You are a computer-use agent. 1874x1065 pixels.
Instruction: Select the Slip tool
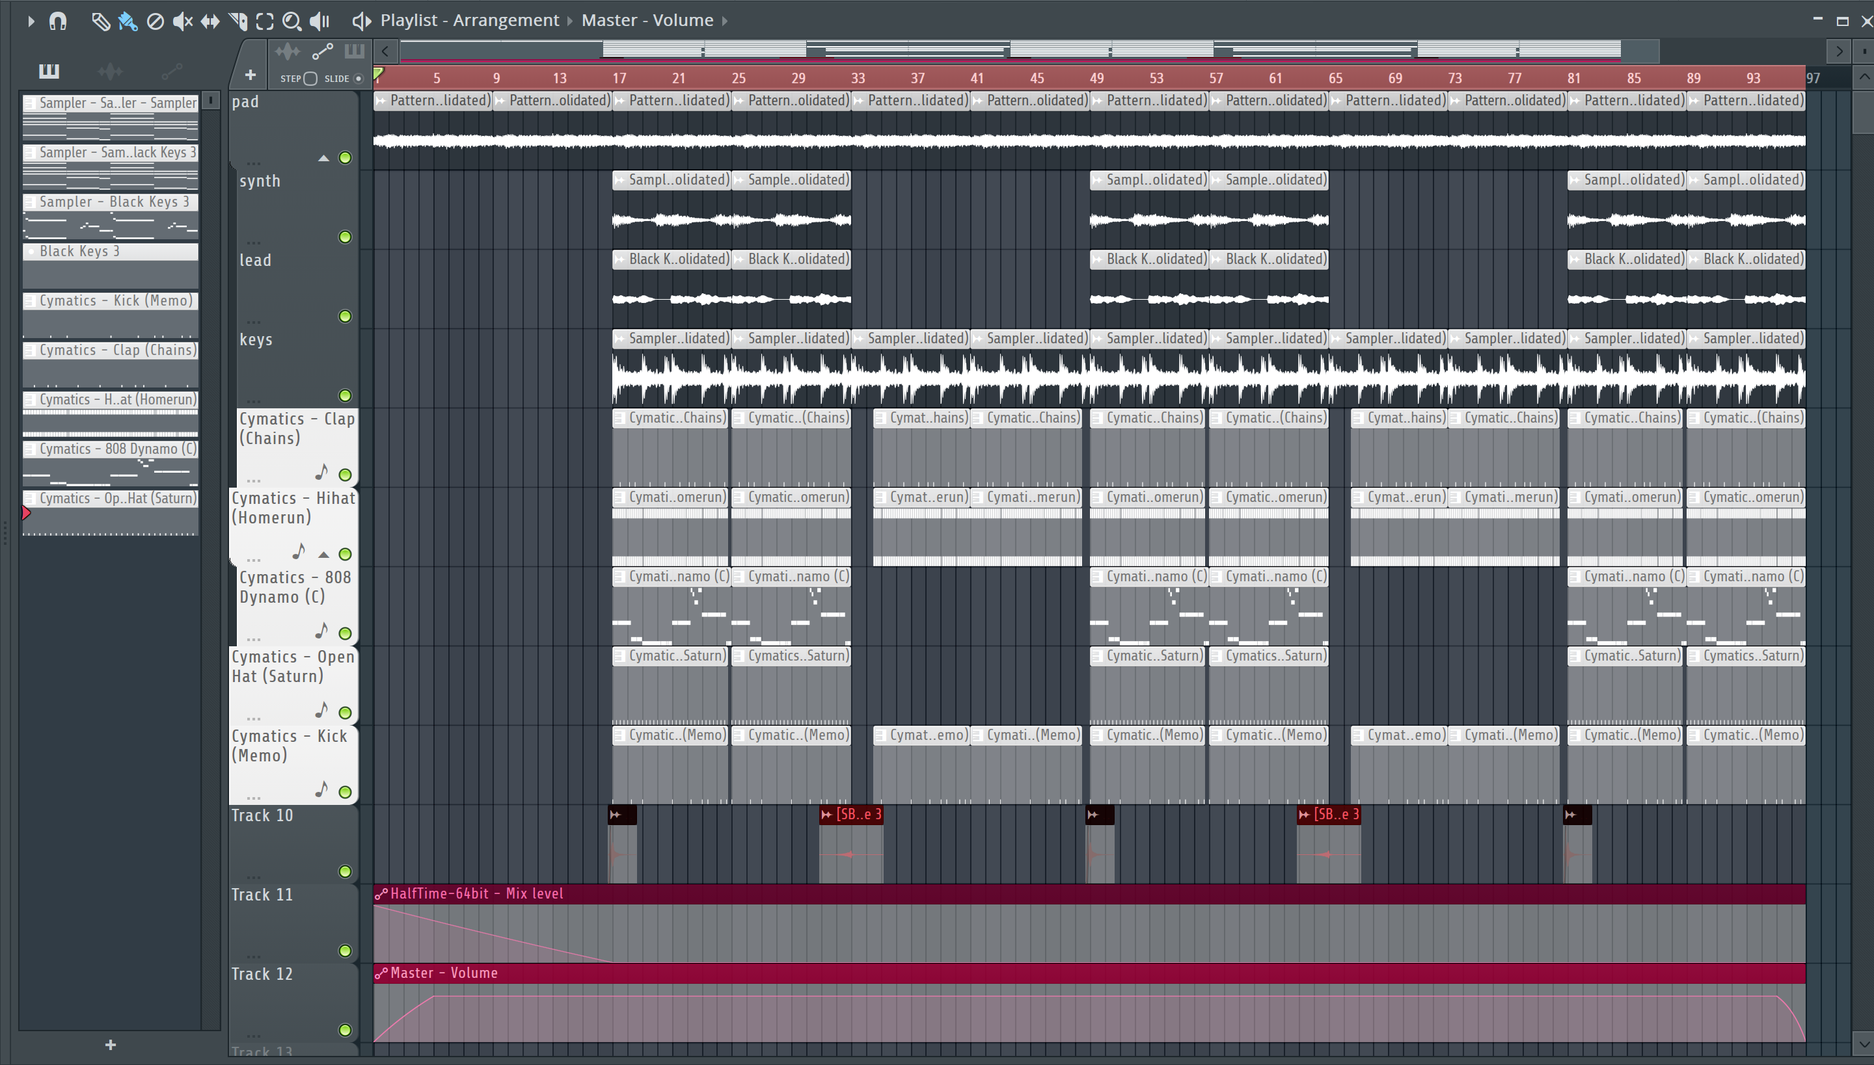click(x=210, y=21)
